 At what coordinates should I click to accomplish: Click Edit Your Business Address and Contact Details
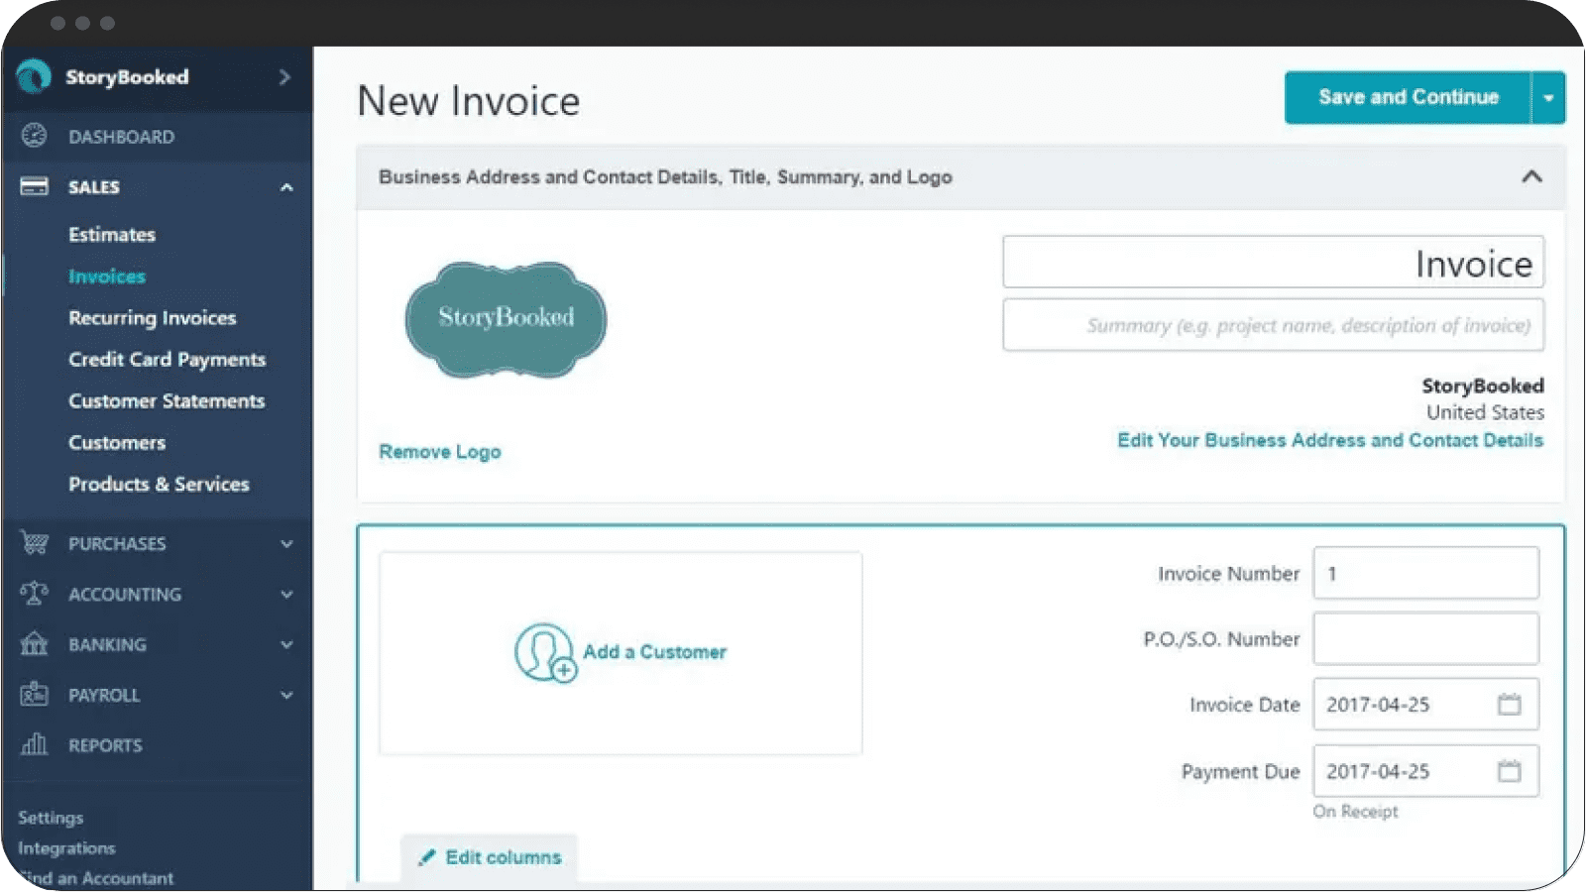1330,440
